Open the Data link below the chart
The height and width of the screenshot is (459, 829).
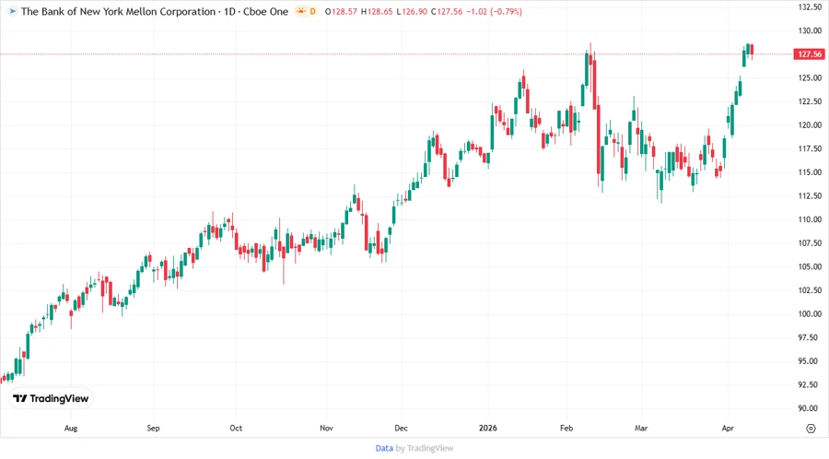coord(384,448)
